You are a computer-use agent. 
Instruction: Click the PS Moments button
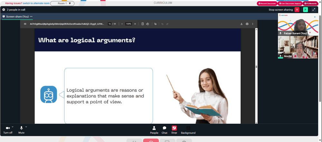pyautogui.click(x=310, y=4)
